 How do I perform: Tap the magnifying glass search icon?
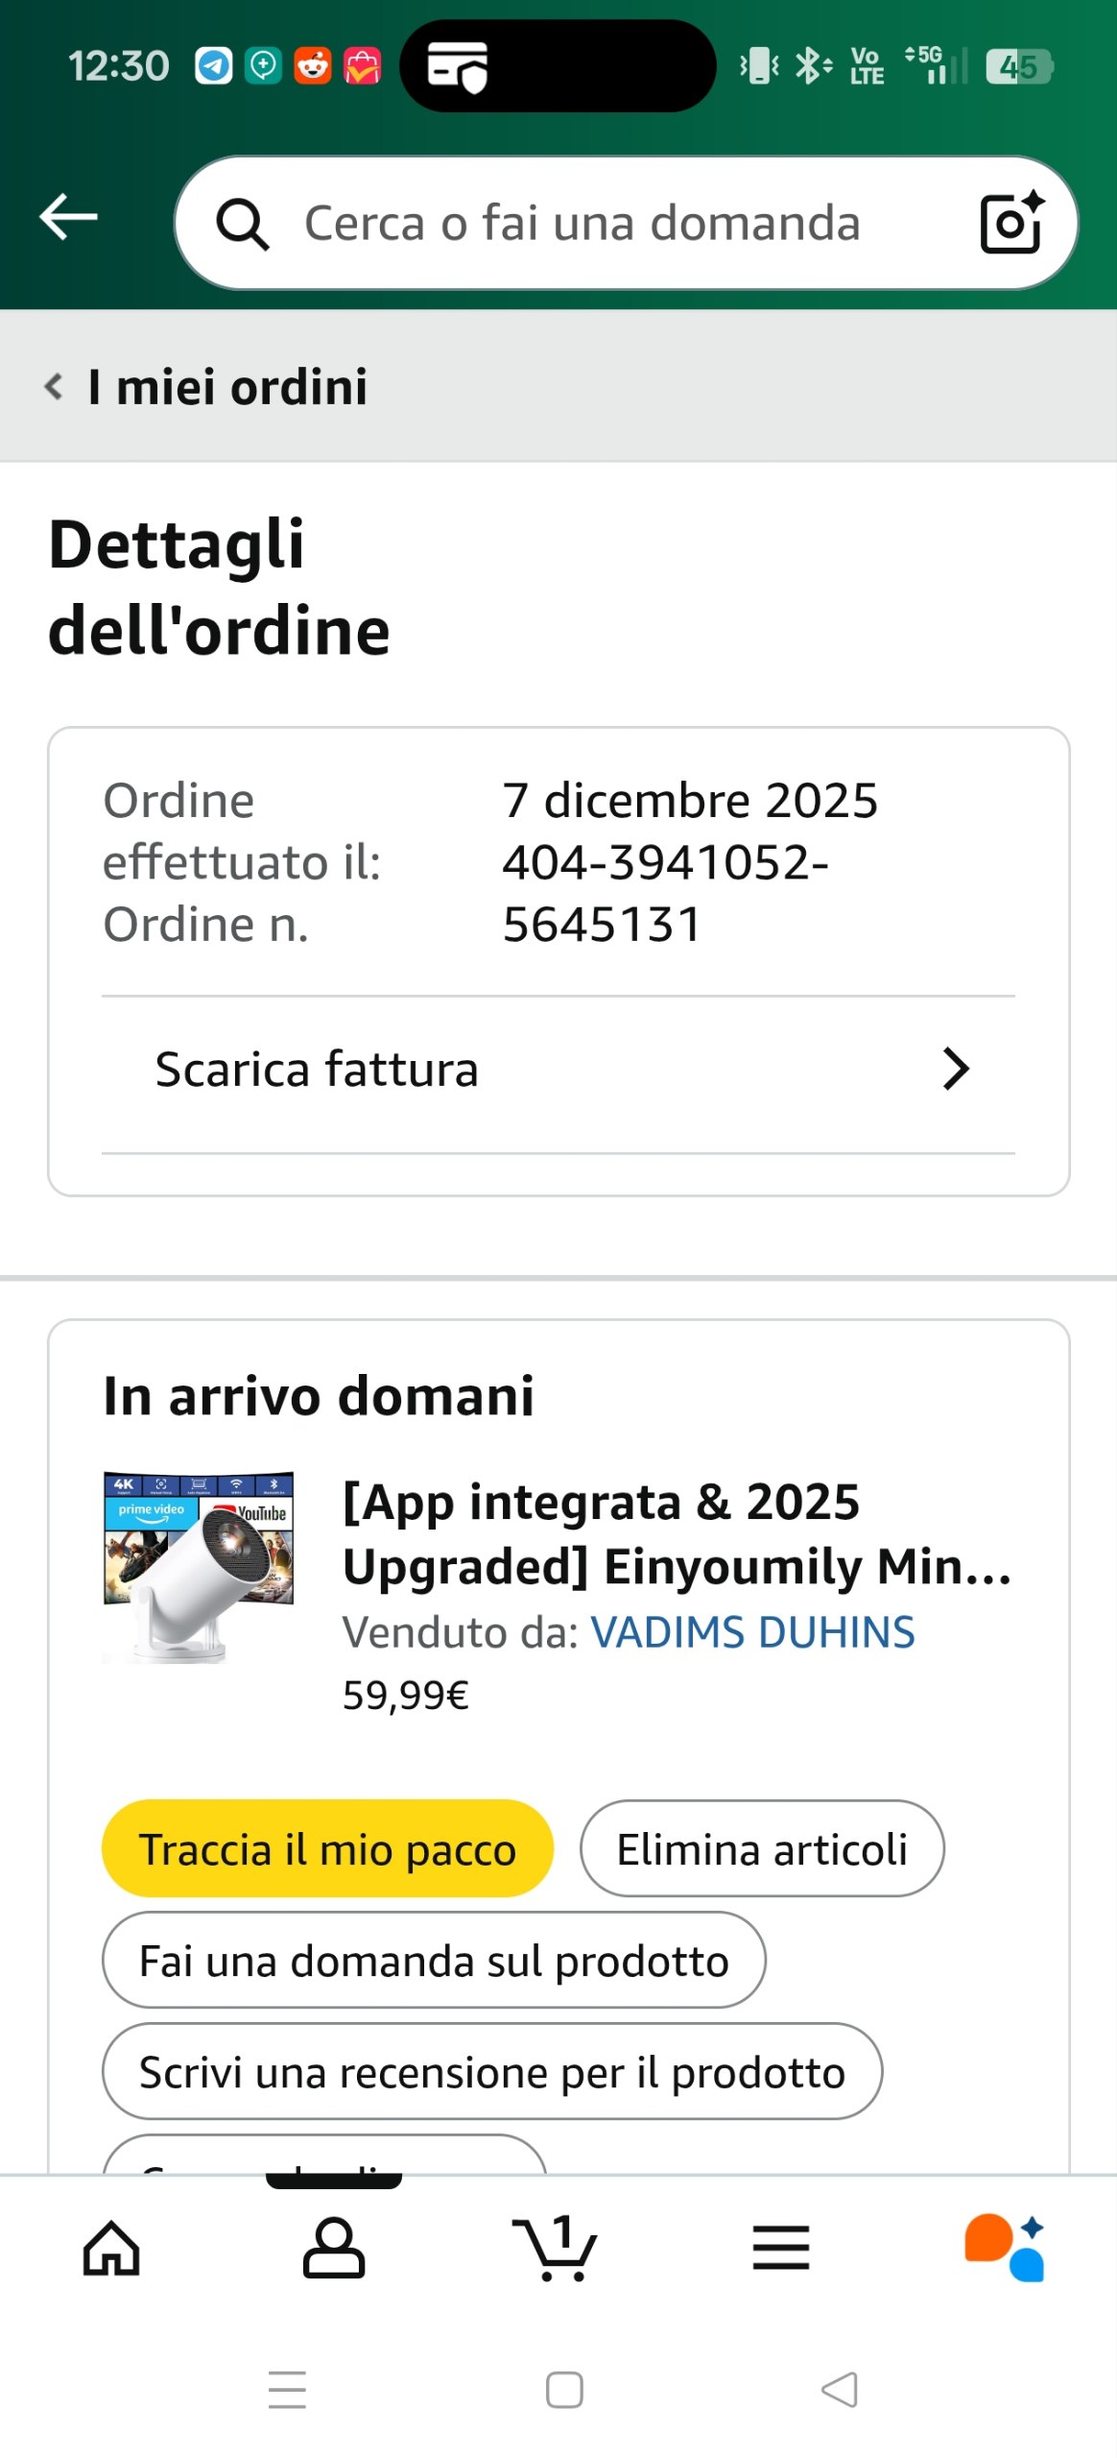[x=241, y=225]
